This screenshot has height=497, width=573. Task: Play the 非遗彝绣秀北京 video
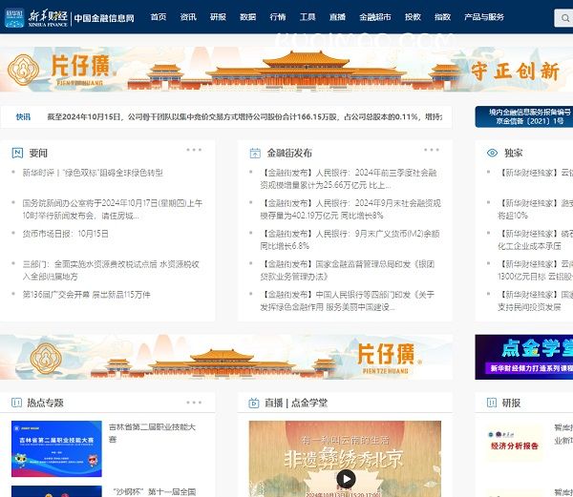(x=346, y=479)
